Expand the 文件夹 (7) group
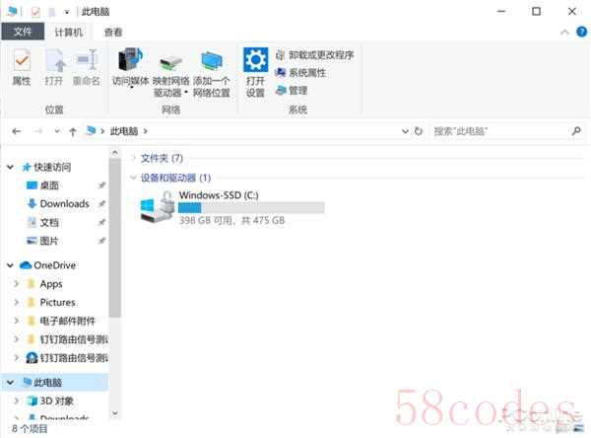Screen dimensions: 591x438 pyautogui.click(x=133, y=158)
